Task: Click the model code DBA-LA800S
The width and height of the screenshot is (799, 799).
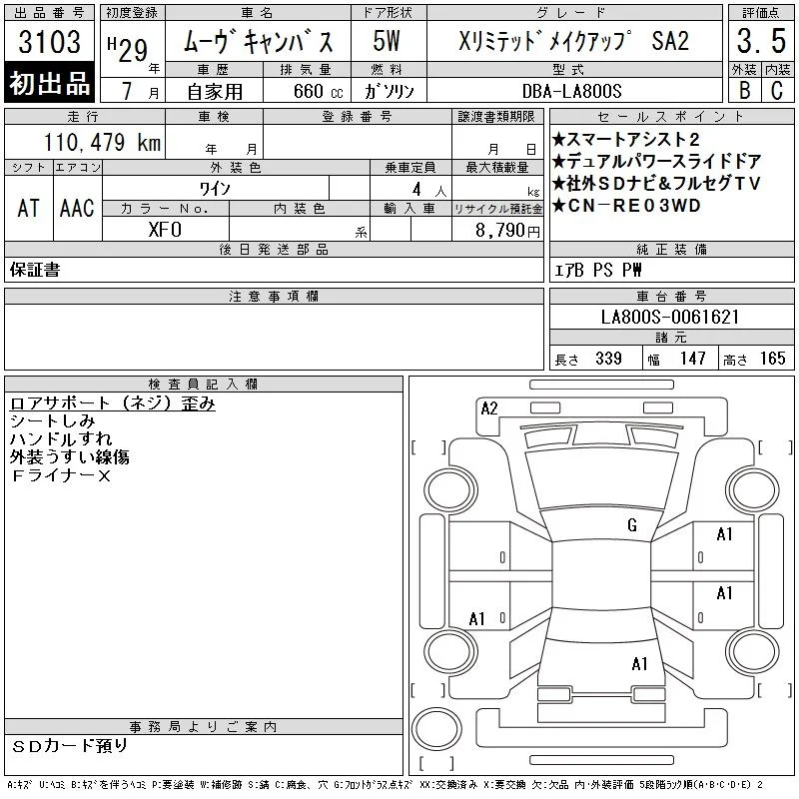Action: tap(572, 91)
